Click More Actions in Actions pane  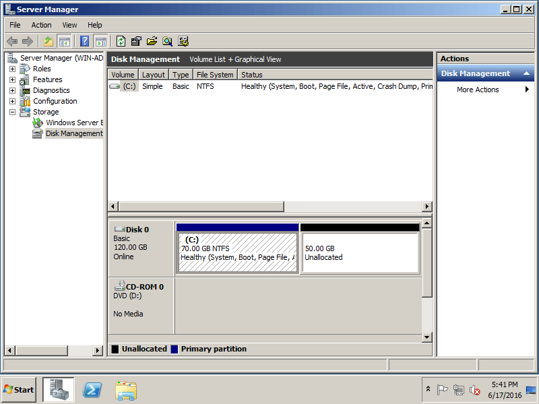point(478,90)
